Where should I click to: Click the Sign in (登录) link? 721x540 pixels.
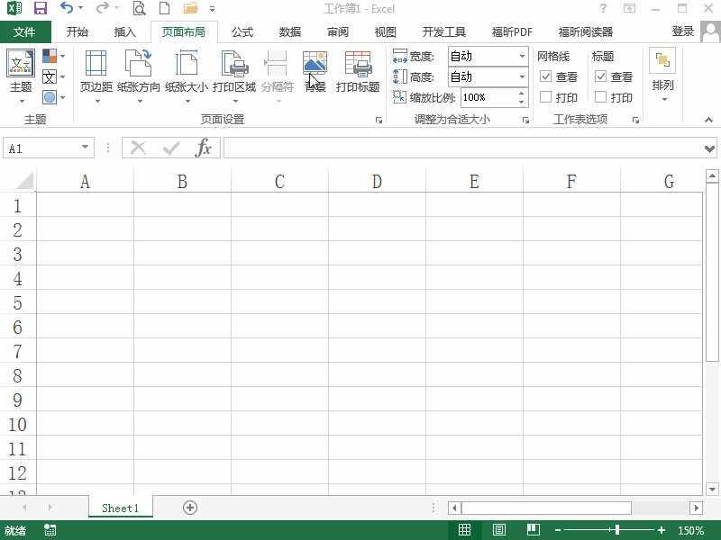(x=683, y=31)
